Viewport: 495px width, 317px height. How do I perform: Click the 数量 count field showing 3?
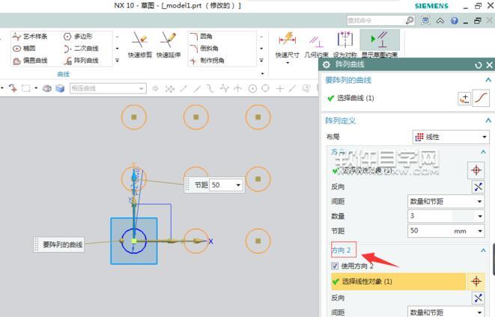441,216
